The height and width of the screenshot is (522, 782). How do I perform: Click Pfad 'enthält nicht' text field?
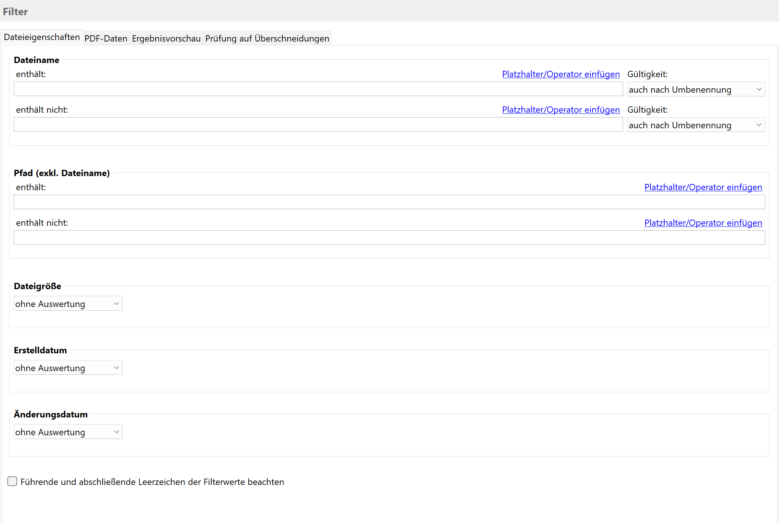[389, 238]
